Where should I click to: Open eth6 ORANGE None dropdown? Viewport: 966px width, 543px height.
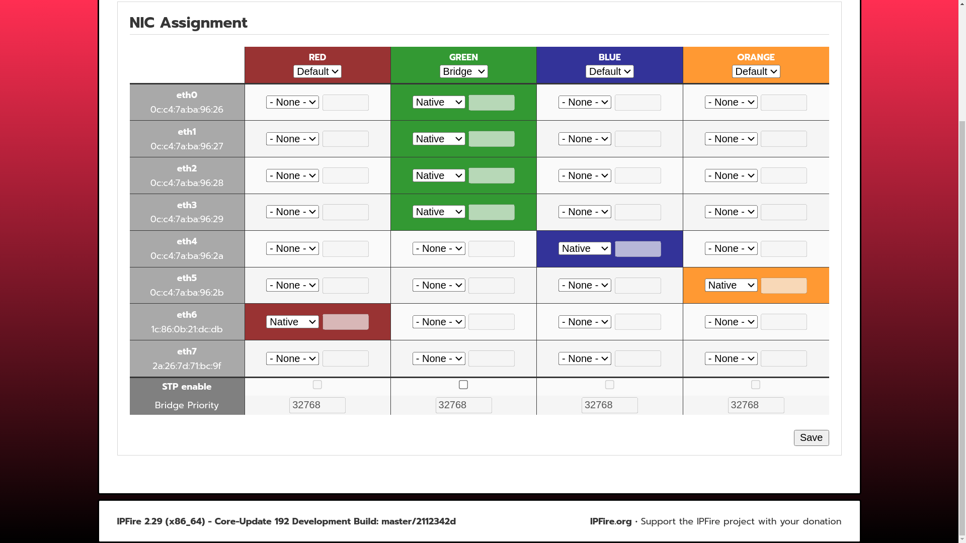point(731,322)
